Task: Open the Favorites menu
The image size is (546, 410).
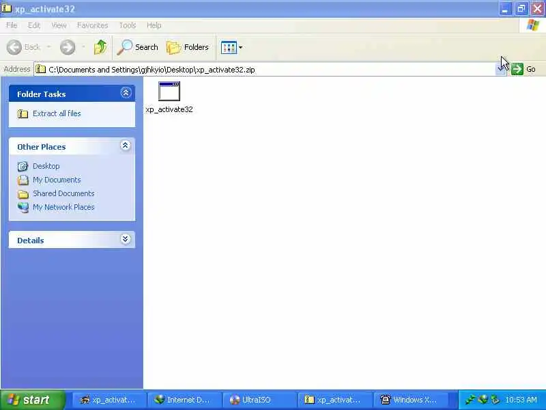Action: [92, 25]
